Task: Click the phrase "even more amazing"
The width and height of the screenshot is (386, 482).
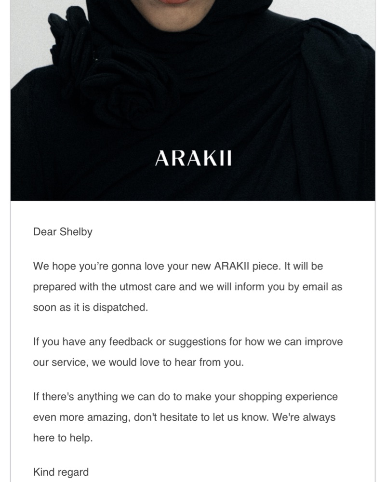Action: coord(80,417)
